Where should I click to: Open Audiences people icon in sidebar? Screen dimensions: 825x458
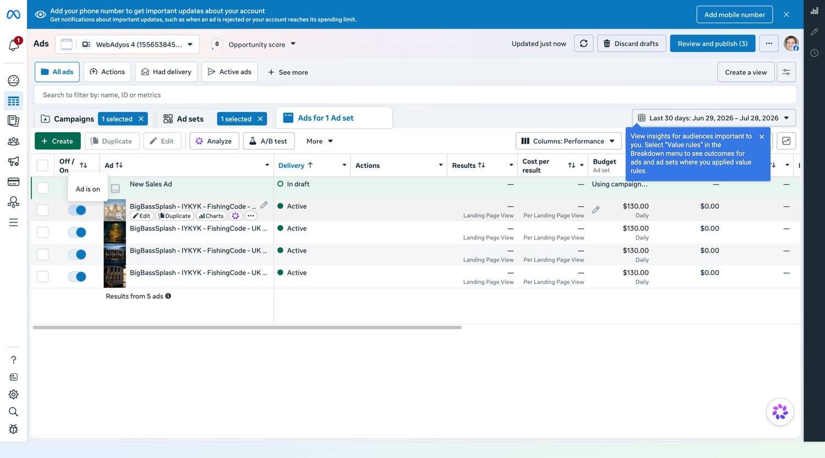click(x=14, y=141)
